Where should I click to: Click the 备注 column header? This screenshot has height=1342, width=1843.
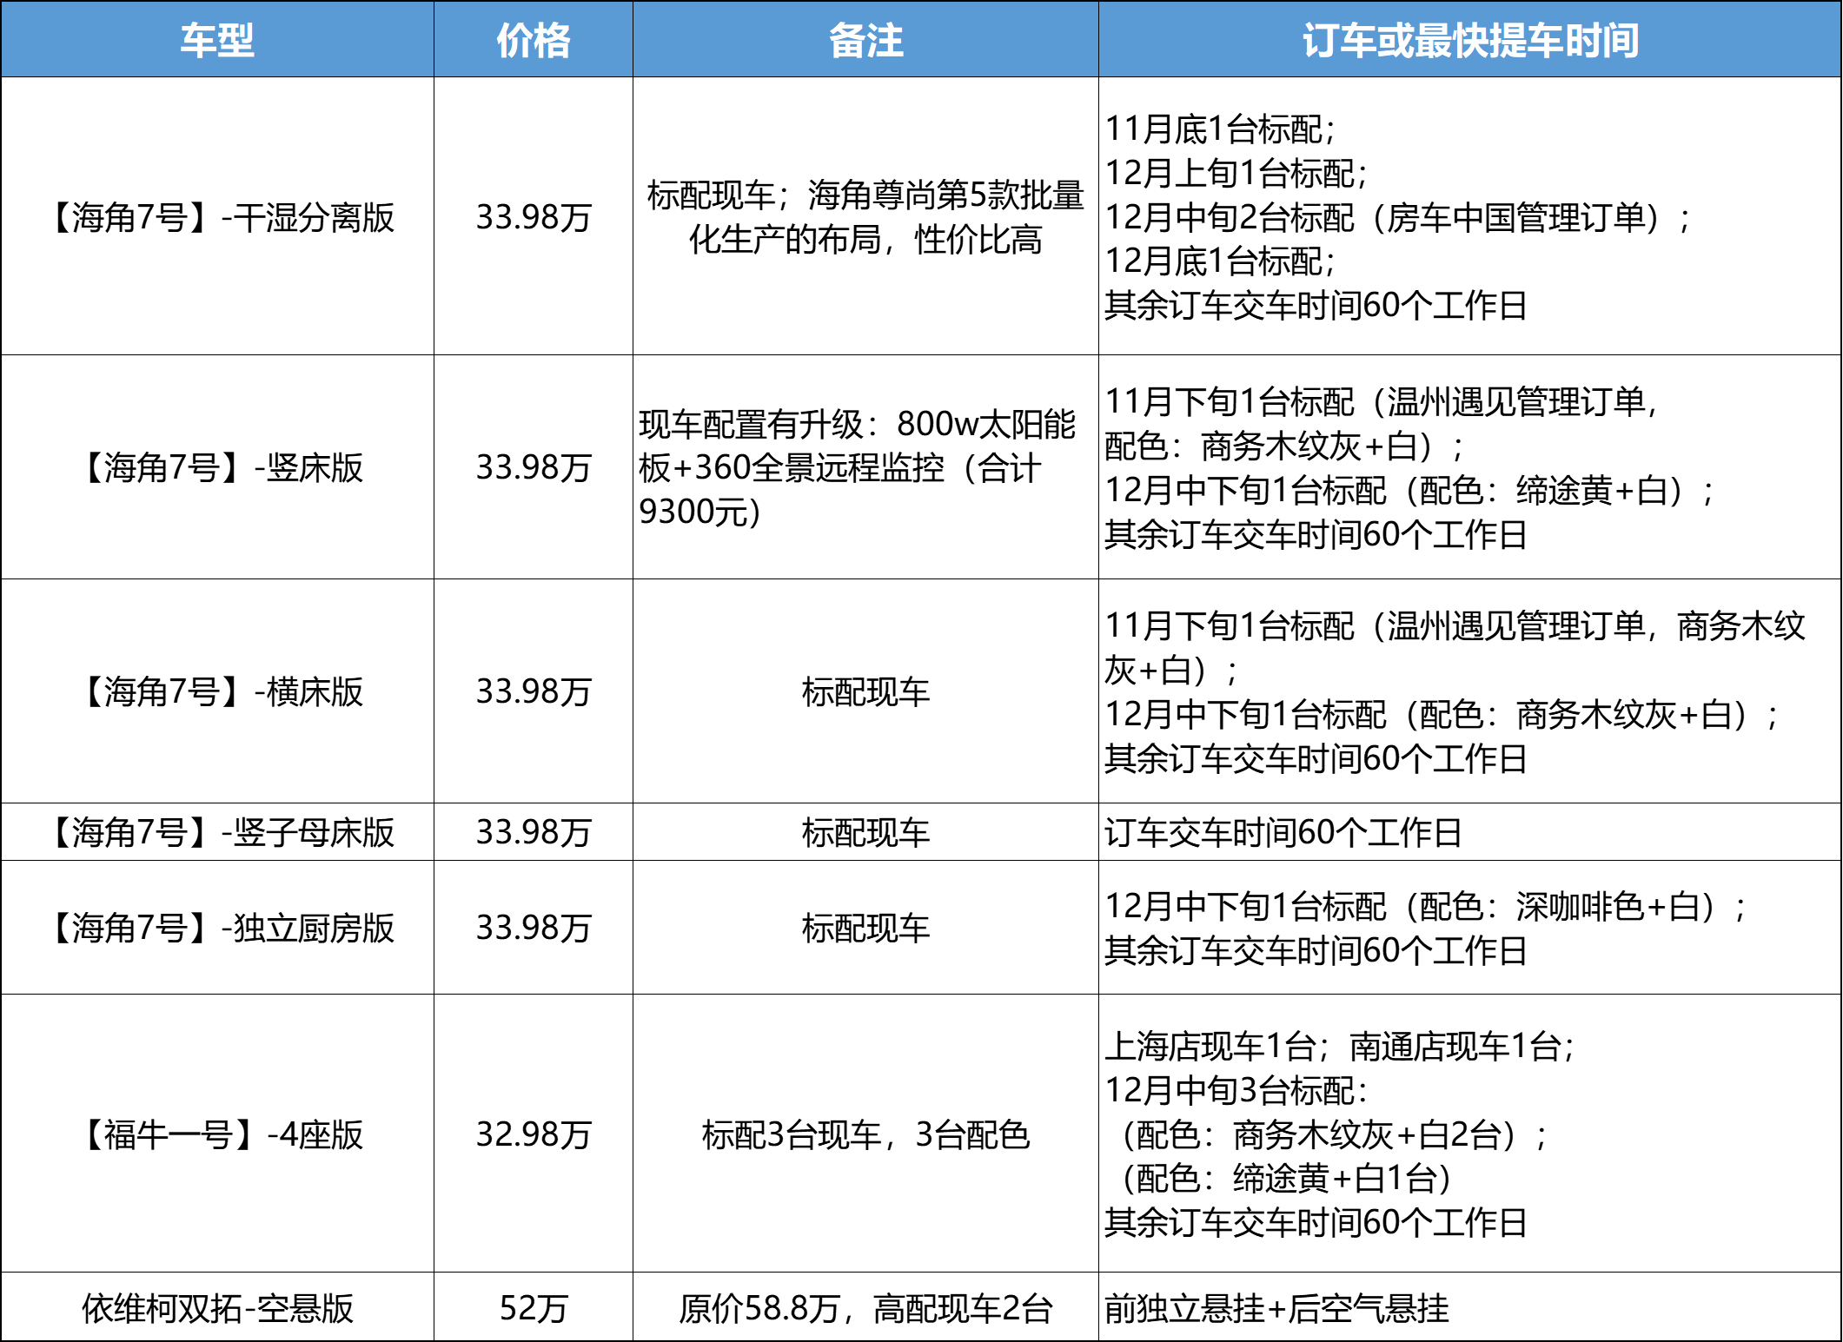point(865,40)
